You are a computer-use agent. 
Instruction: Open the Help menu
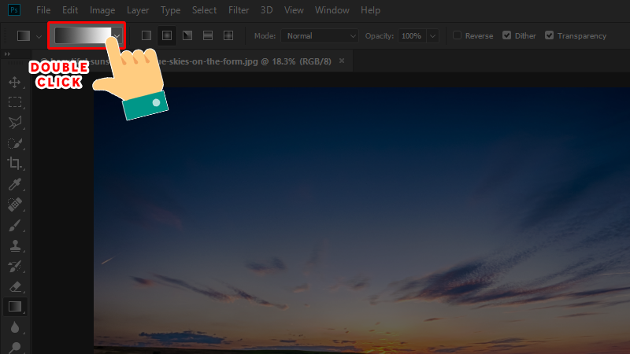coord(370,10)
